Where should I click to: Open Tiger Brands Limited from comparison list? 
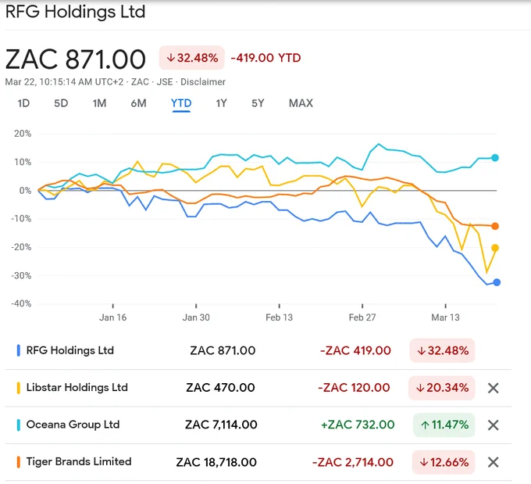tap(79, 461)
